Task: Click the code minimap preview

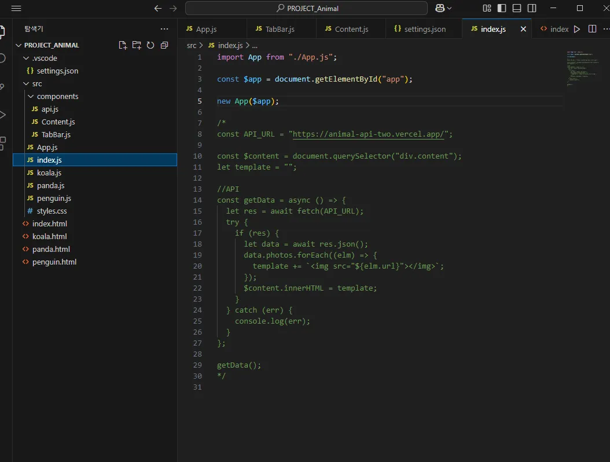Action: click(582, 68)
